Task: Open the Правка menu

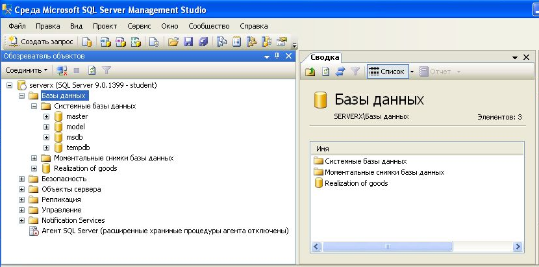Action: (48, 26)
